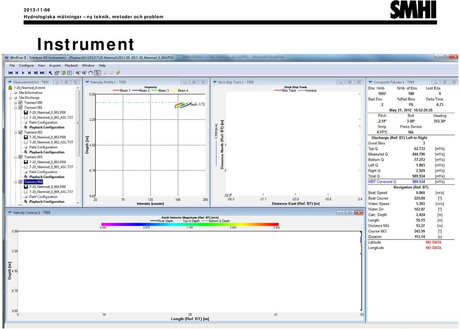Jump to first ensemble toolbar button
This screenshot has width=460, height=329.
tap(11, 73)
